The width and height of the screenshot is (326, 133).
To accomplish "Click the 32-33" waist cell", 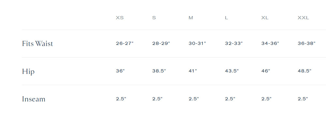I will point(234,43).
